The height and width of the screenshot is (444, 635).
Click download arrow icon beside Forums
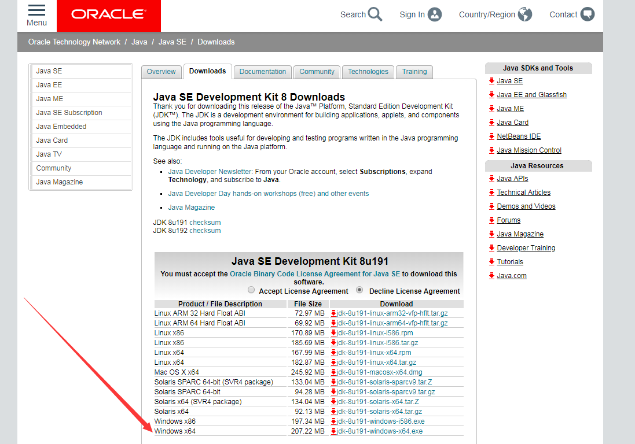tap(491, 220)
